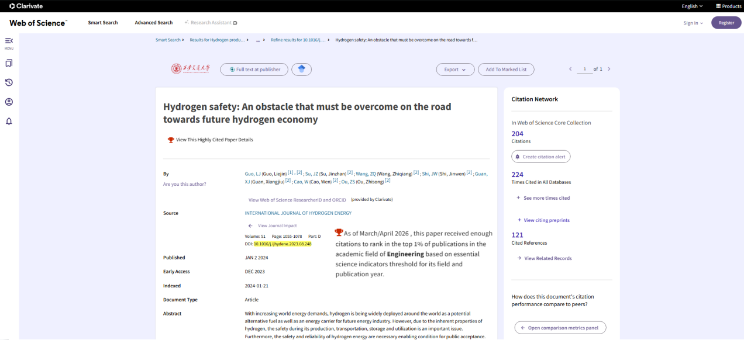Screen dimensions: 744x340
Task: Open the sidebar menu icon
Action: tap(9, 41)
